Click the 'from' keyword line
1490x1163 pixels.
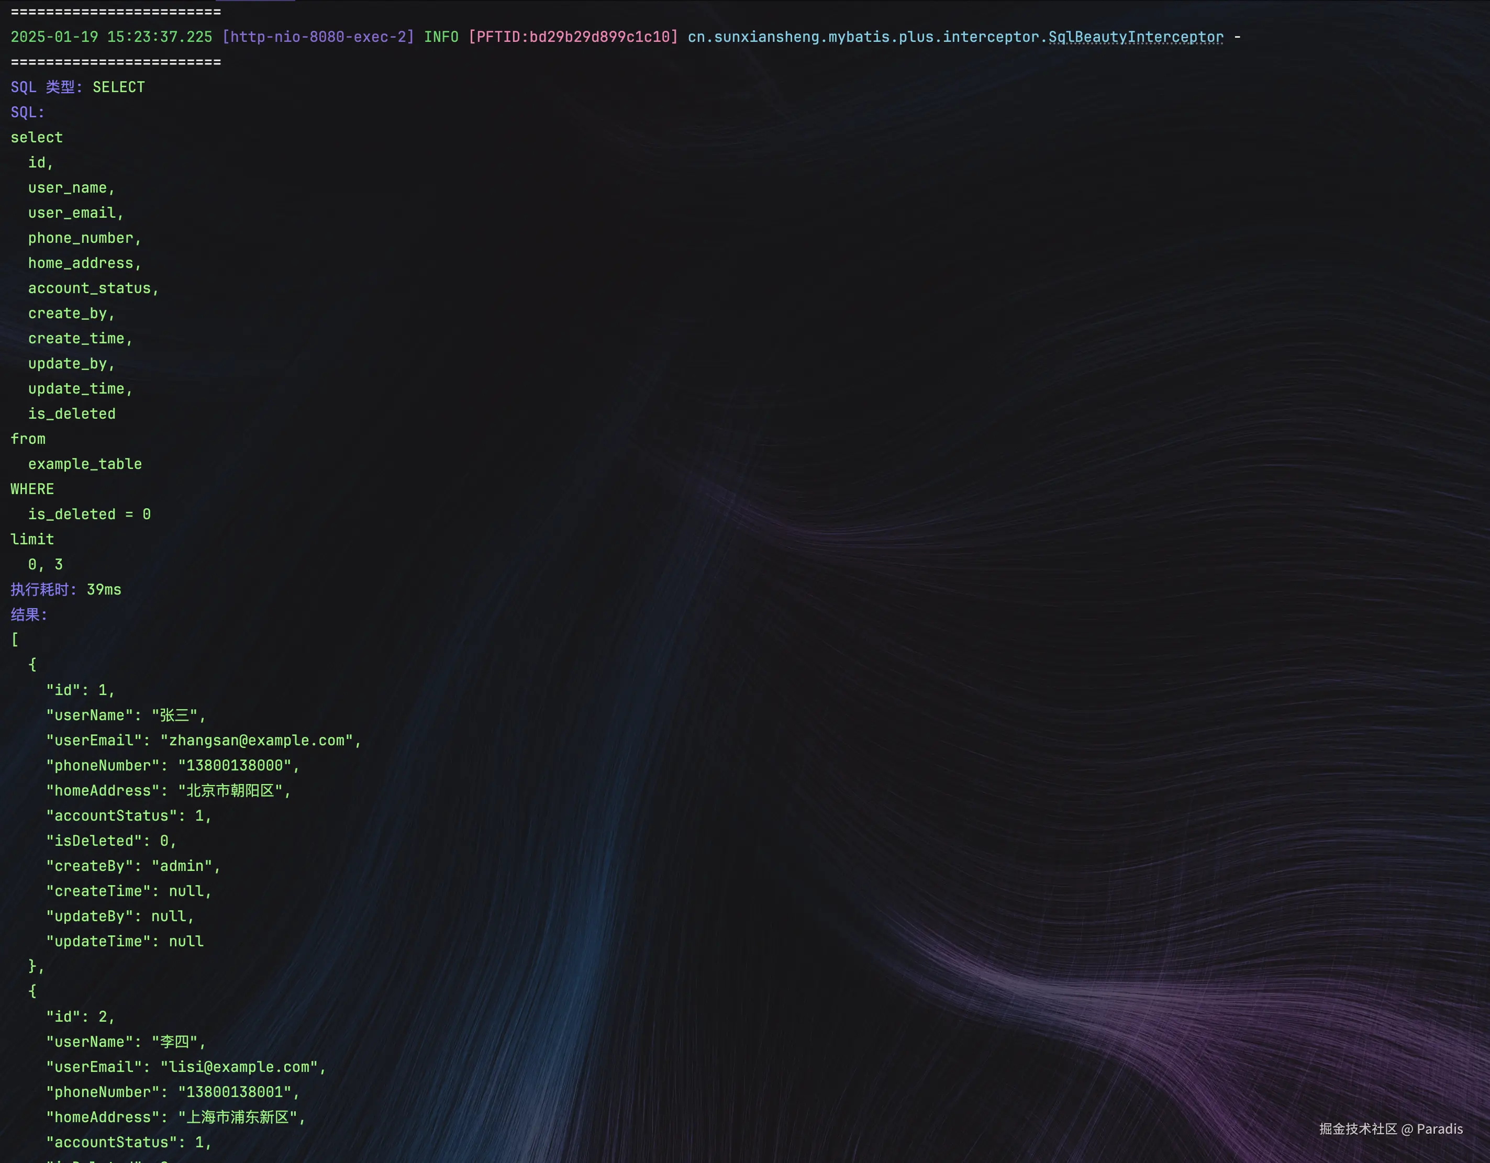[28, 439]
